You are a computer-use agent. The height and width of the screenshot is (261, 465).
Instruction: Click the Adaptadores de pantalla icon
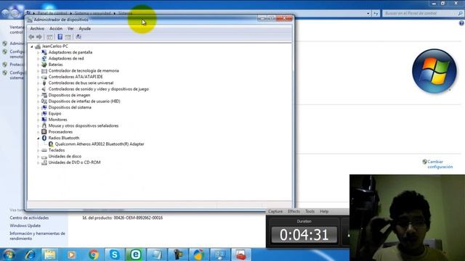44,52
